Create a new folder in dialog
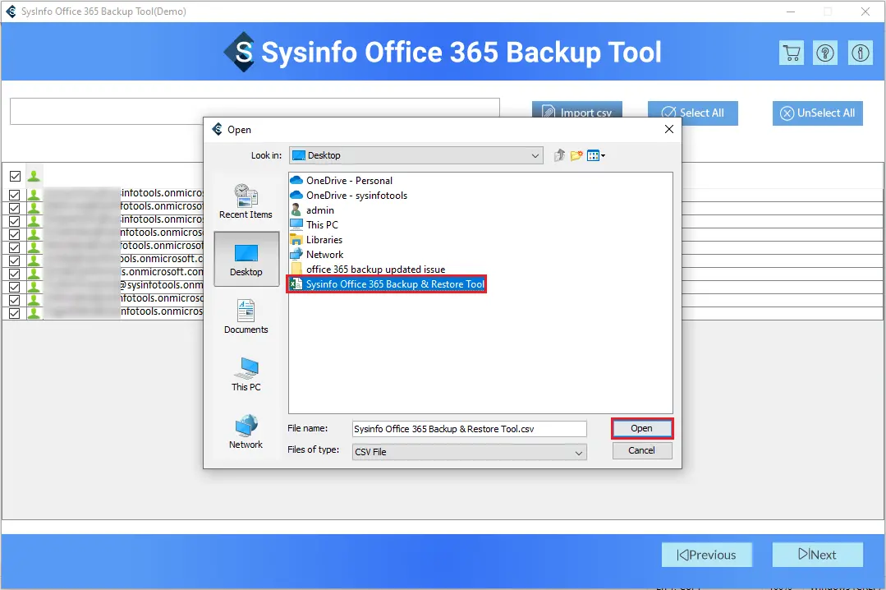 (576, 155)
